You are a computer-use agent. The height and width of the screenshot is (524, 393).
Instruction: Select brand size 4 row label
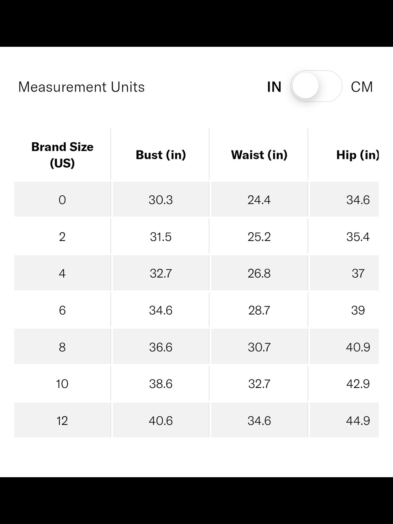(x=62, y=273)
